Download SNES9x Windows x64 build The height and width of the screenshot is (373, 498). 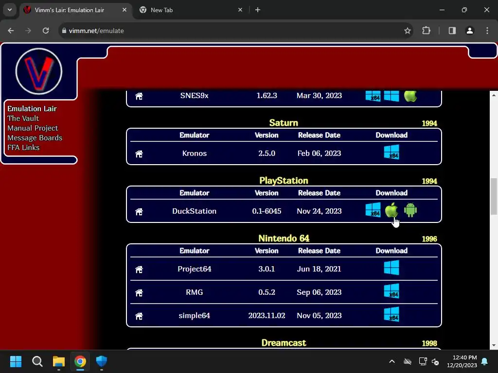pyautogui.click(x=373, y=96)
